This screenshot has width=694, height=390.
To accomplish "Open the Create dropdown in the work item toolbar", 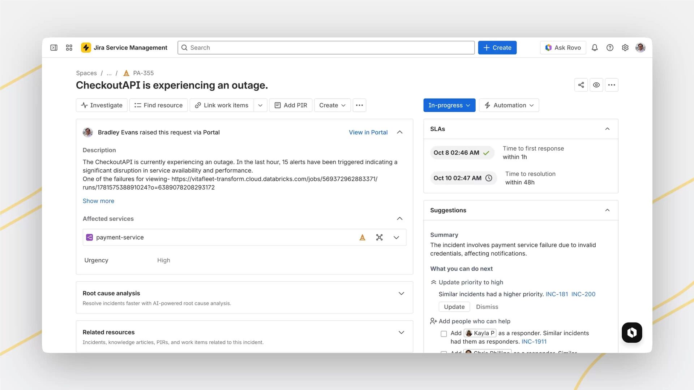I will pyautogui.click(x=332, y=105).
